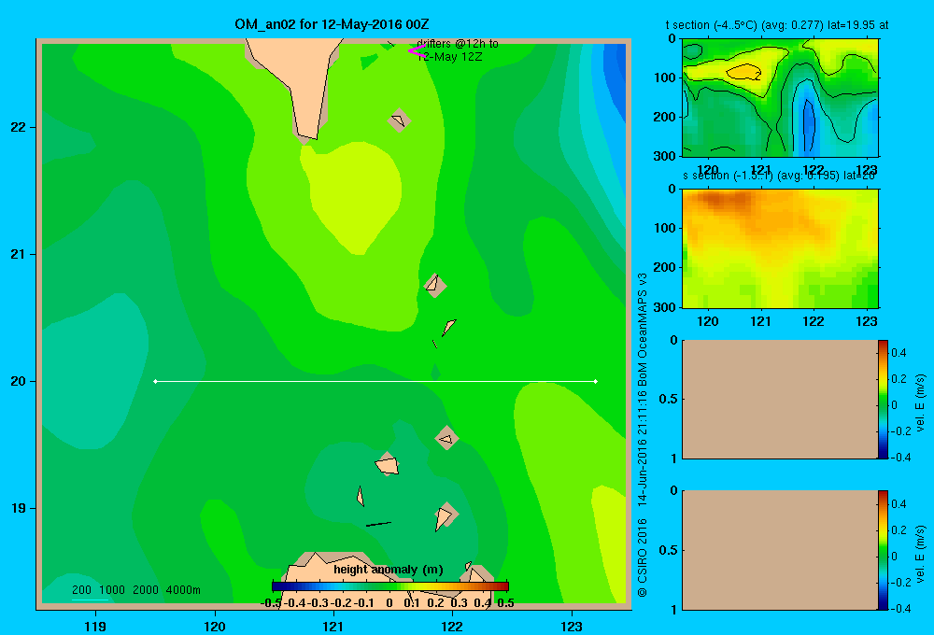Click the small island near 121.5E, 22N

[x=399, y=120]
